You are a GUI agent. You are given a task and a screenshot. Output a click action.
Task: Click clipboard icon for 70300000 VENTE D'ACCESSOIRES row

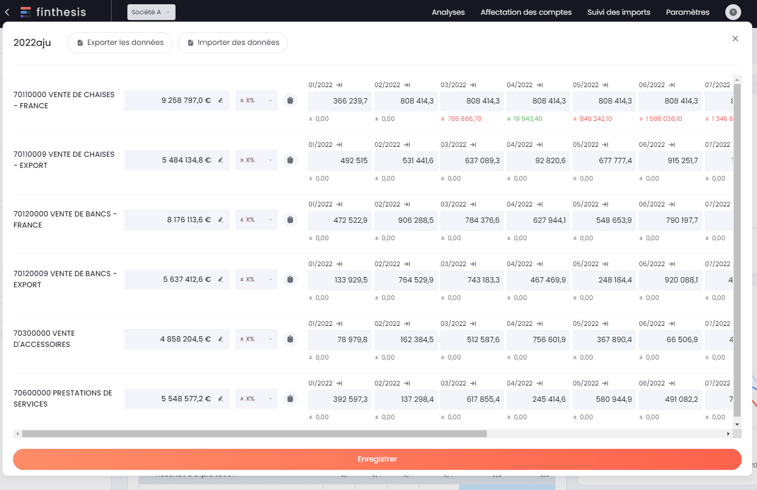coord(290,339)
